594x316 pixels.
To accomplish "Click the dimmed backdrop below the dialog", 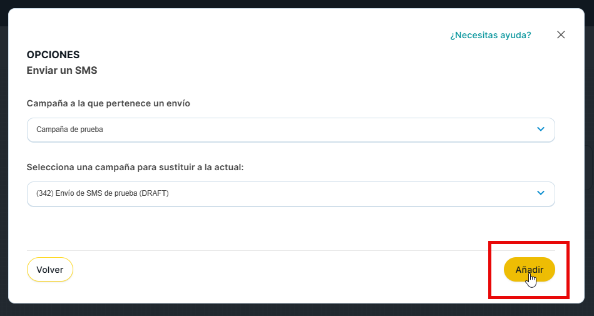I will pyautogui.click(x=297, y=310).
